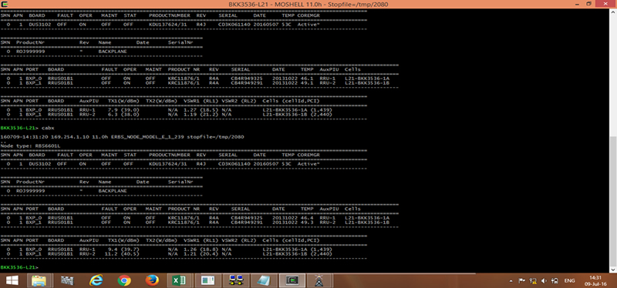Click the terminal scrollbar up arrow
Viewport: 617px width, 288px height.
612,12
